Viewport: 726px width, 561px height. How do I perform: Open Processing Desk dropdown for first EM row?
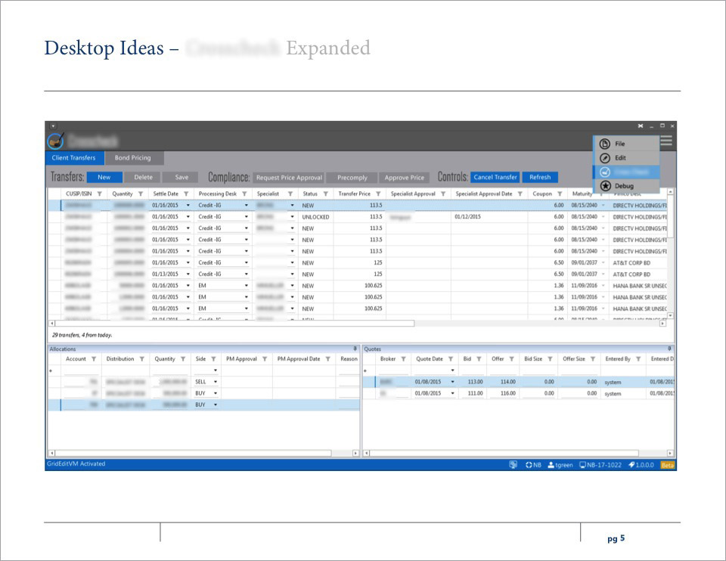[247, 286]
